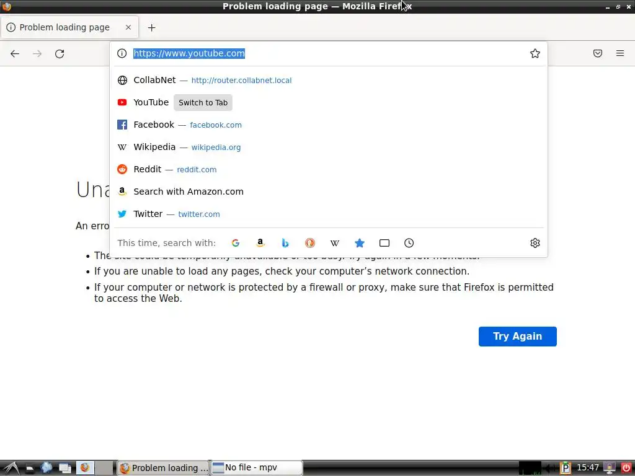
Task: Click Firefox launcher in taskbar panel
Action: tap(85, 468)
